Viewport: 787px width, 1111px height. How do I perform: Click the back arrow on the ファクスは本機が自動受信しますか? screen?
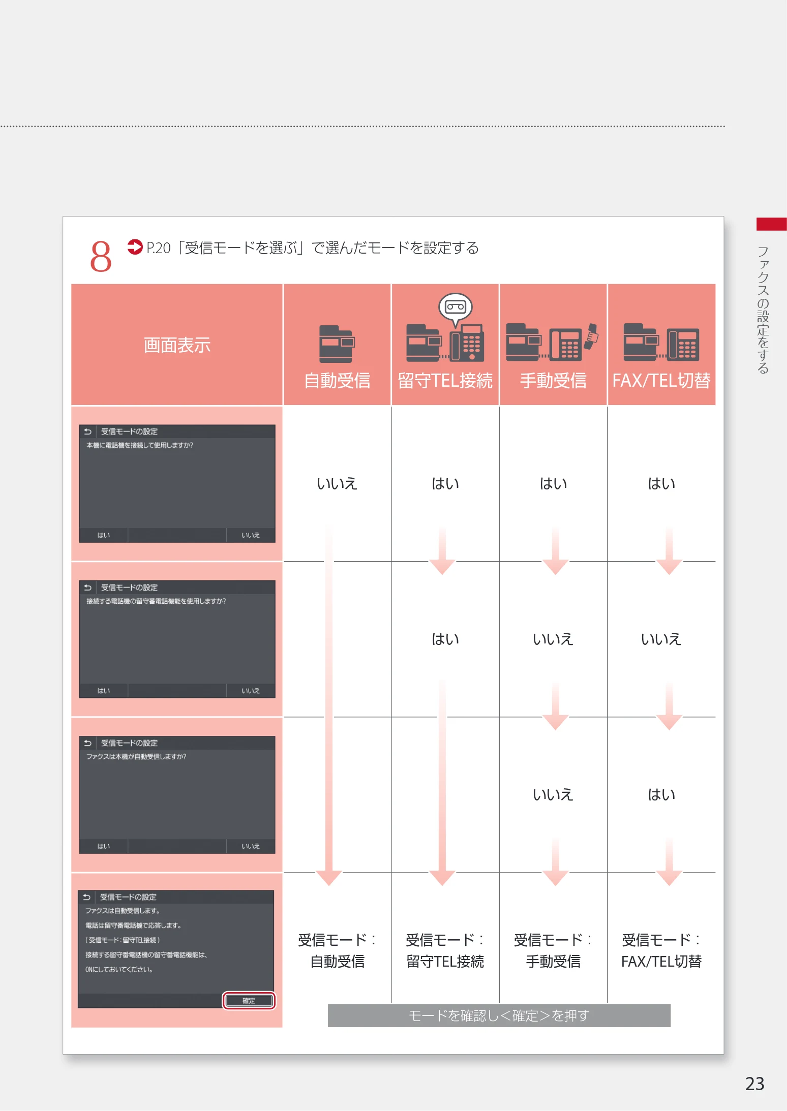point(87,743)
